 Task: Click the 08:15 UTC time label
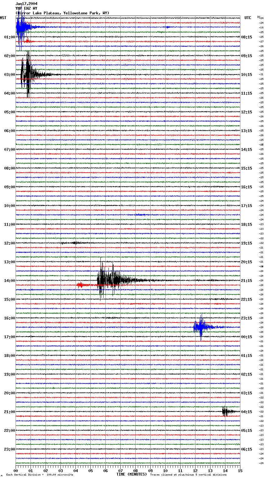click(x=247, y=37)
